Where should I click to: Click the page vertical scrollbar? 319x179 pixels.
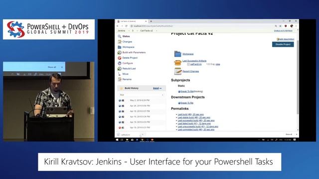[298, 77]
